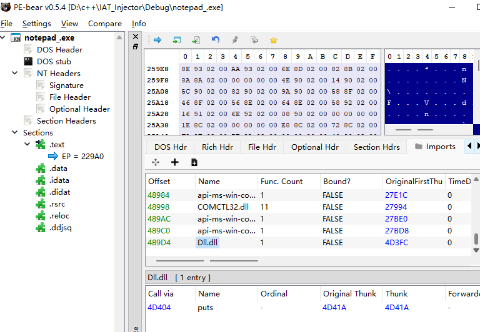Select the .didat section in tree
Image resolution: width=480 pixels, height=332 pixels.
(60, 192)
